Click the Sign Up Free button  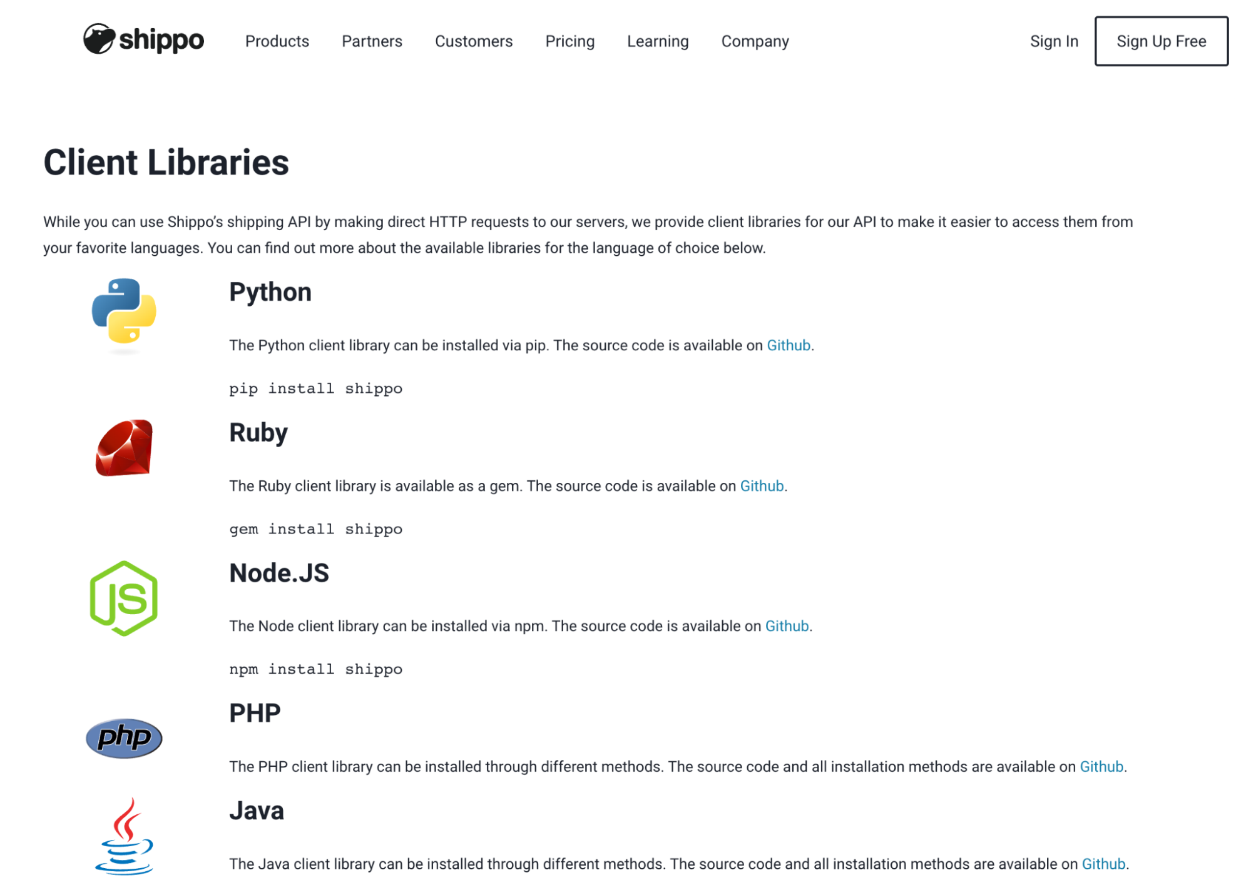1161,41
